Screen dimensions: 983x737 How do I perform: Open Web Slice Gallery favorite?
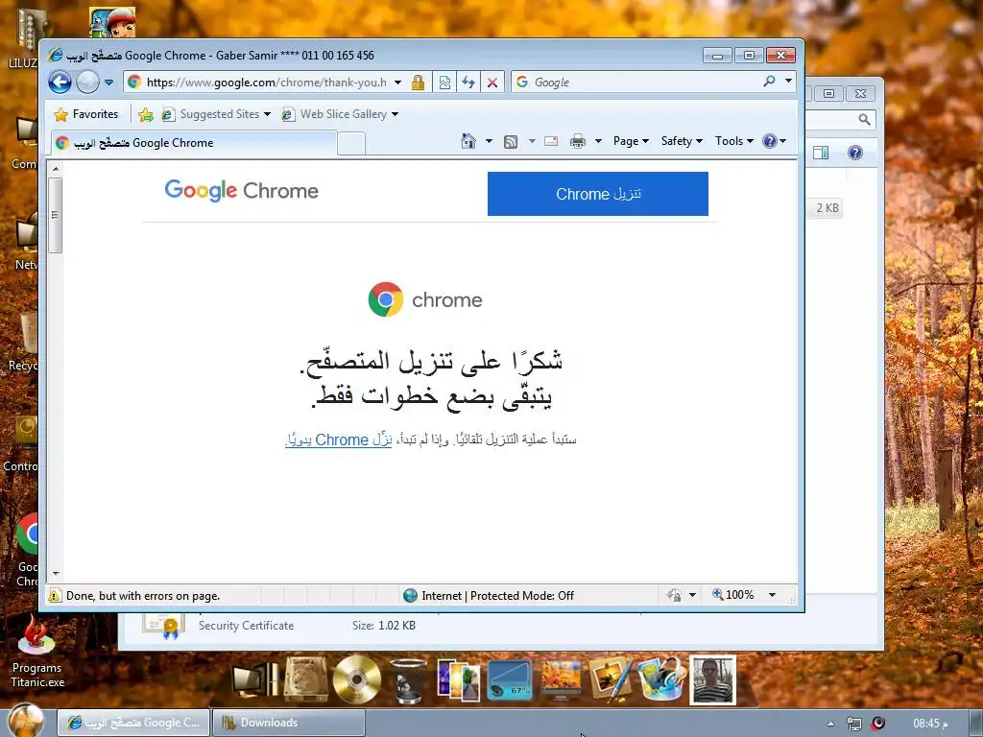coord(339,114)
